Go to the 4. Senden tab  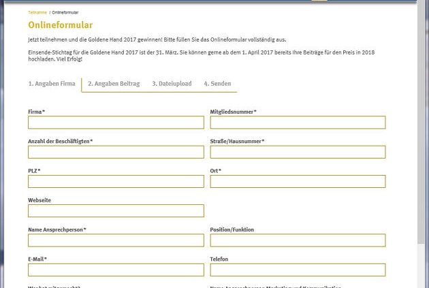click(x=217, y=84)
